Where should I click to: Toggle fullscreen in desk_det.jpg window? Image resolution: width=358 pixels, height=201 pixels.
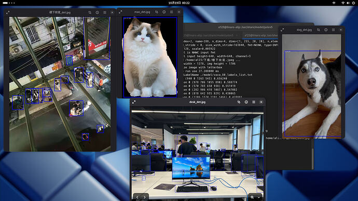point(134,102)
